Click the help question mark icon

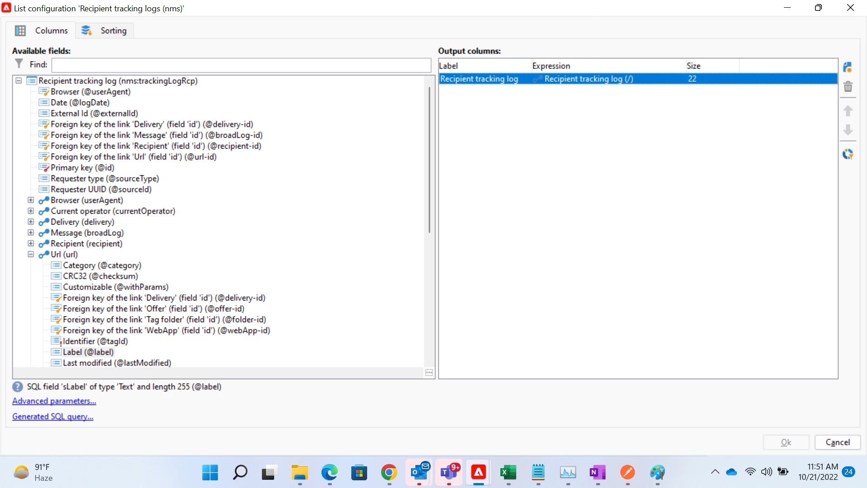click(18, 387)
